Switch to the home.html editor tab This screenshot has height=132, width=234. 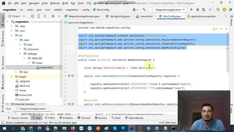(x=146, y=16)
